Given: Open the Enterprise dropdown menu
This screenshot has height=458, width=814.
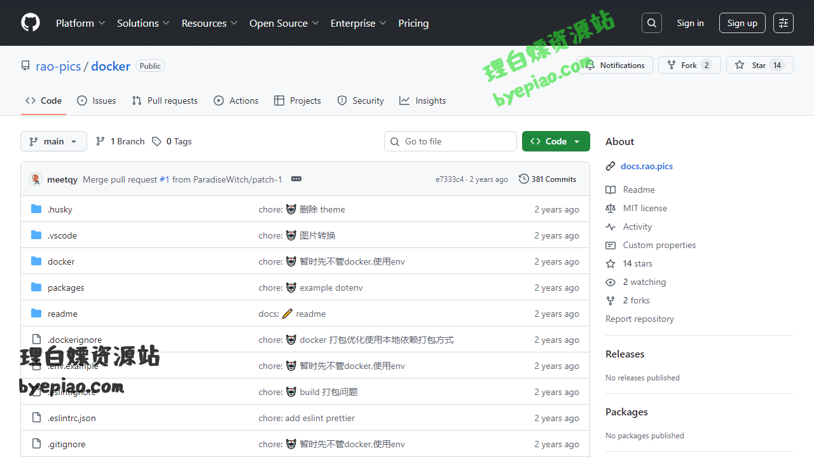Looking at the screenshot, I should 358,23.
